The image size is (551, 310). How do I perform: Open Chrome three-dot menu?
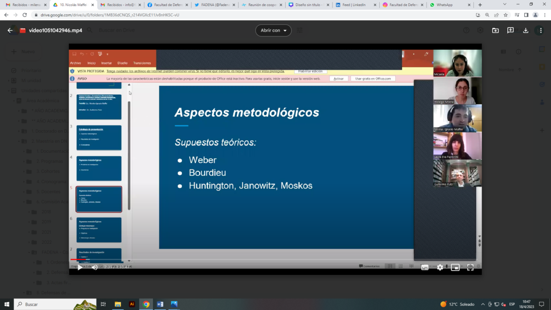pyautogui.click(x=545, y=15)
